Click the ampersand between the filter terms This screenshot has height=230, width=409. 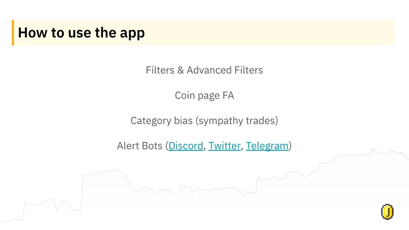[x=181, y=70]
